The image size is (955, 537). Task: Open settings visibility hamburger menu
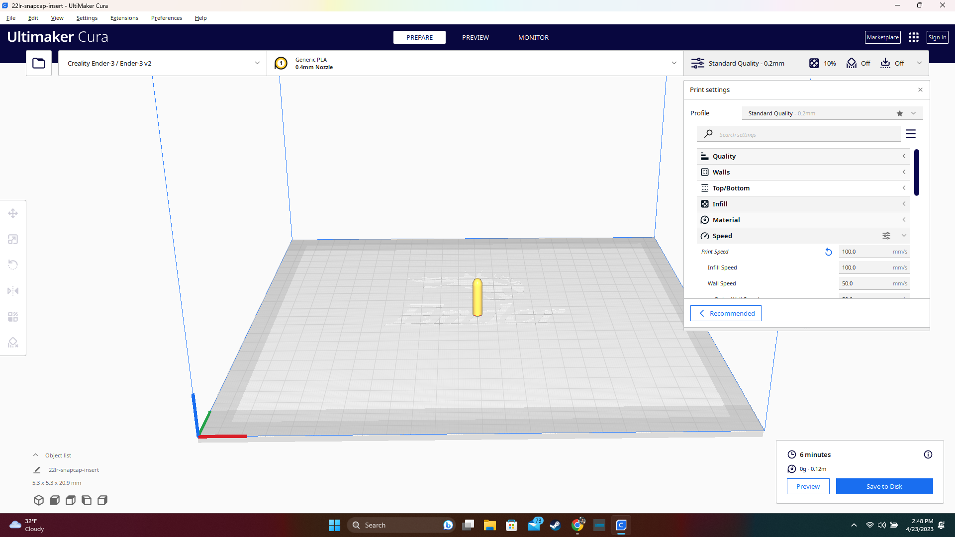click(x=911, y=134)
